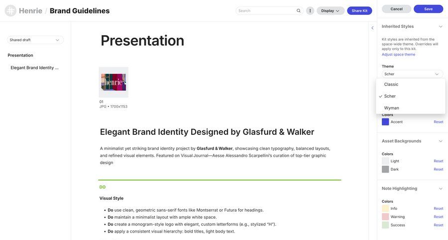The height and width of the screenshot is (240, 448).
Task: Open the Adjust space theme link
Action: tap(398, 55)
